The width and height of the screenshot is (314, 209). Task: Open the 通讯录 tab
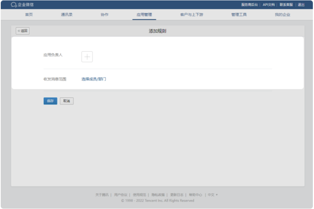tap(67, 15)
